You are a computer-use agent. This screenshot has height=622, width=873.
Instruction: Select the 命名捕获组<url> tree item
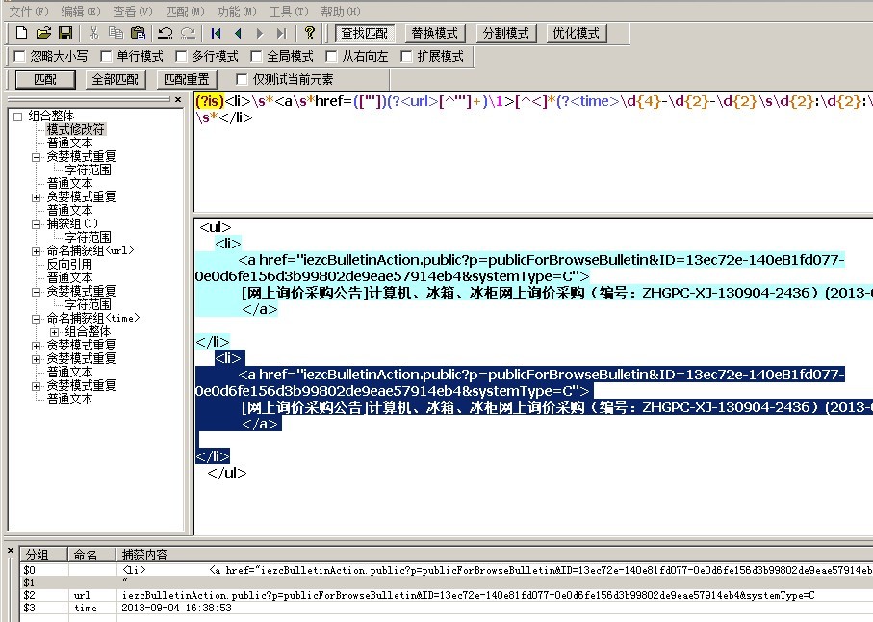click(x=90, y=250)
